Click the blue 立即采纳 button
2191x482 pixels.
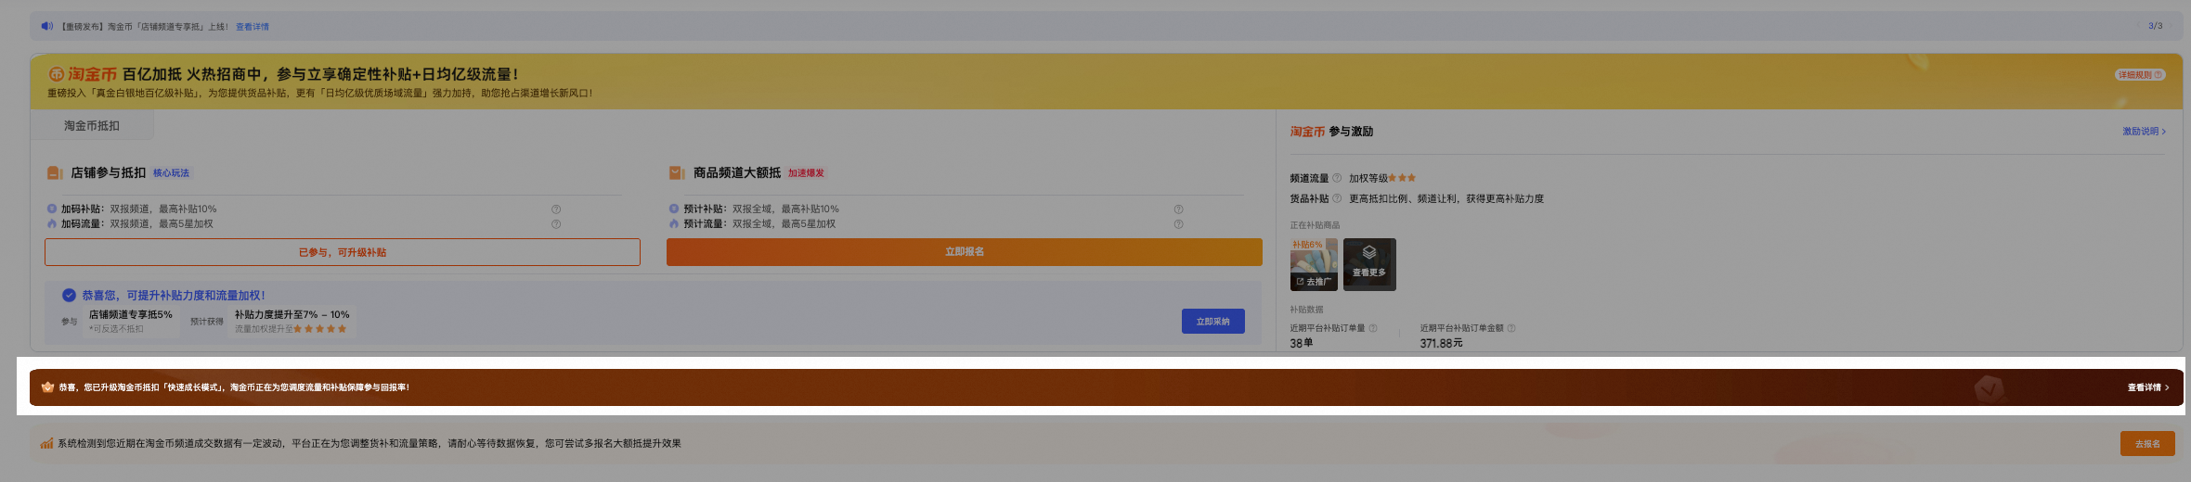[x=1213, y=322]
